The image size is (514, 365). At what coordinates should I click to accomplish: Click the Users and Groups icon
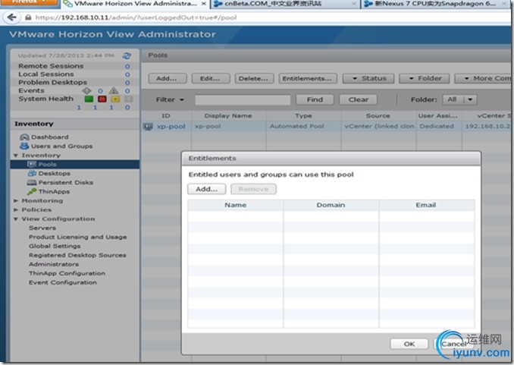pos(24,146)
